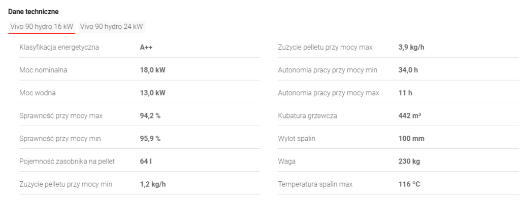Click the A++ energy class value

(x=146, y=47)
